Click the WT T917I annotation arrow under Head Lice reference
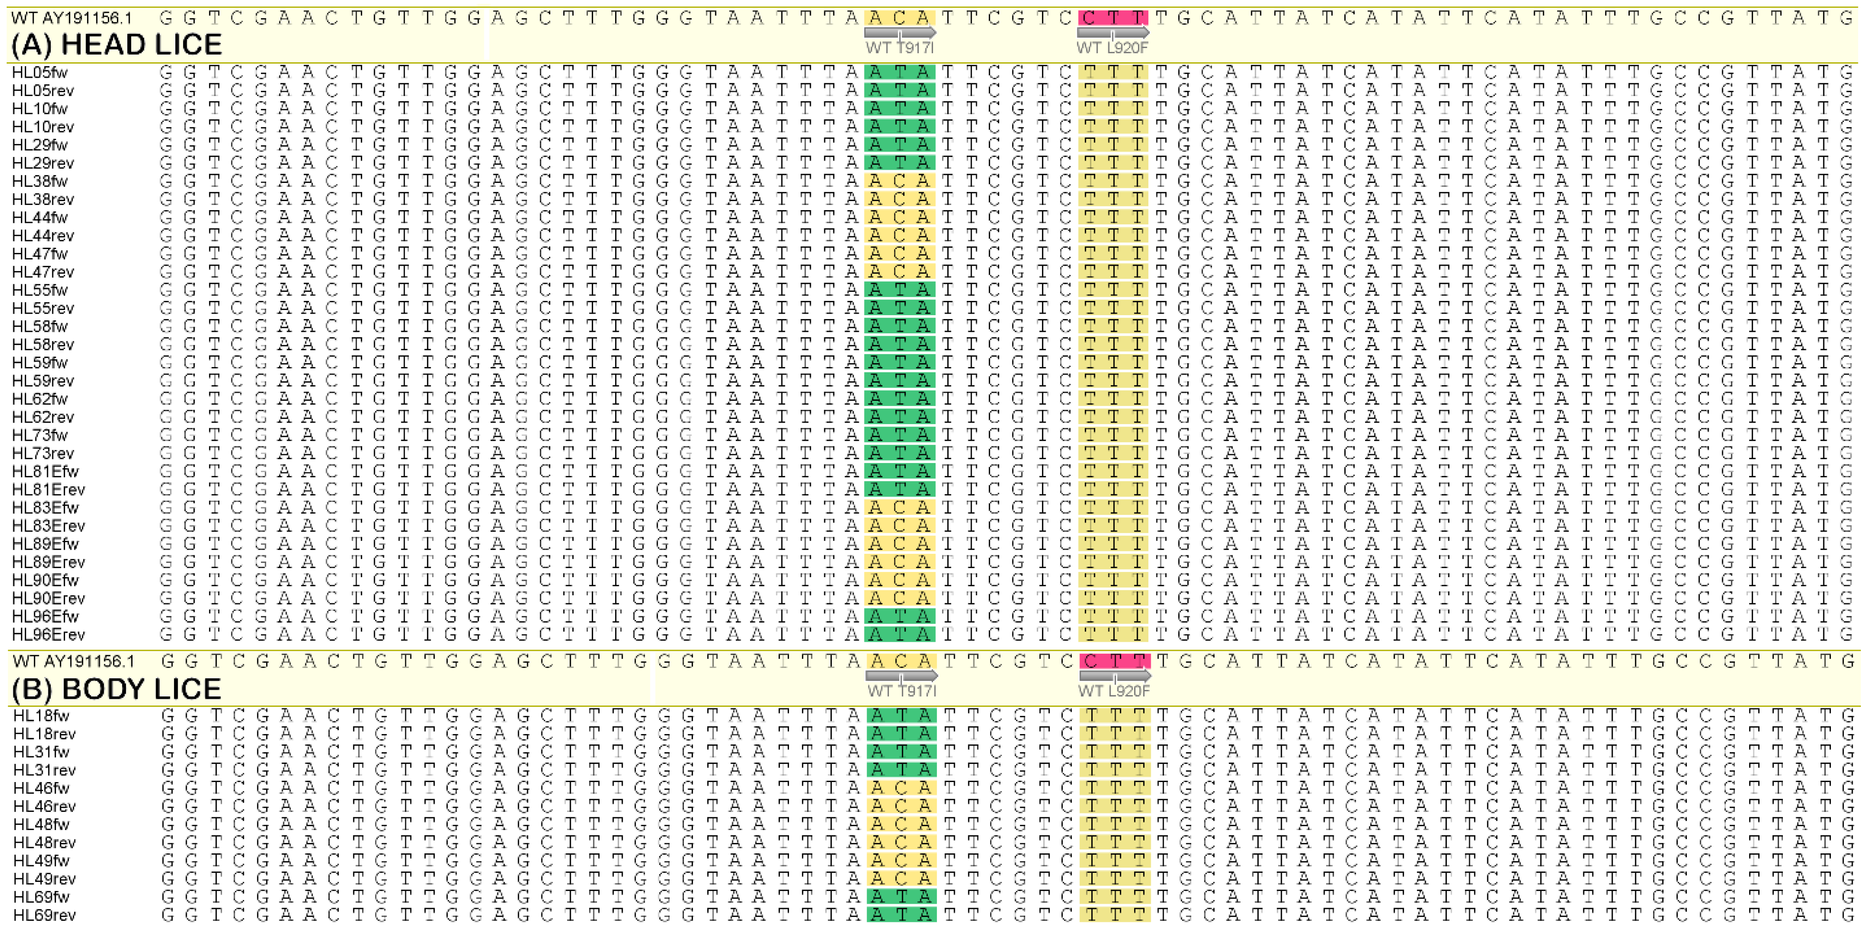 899,33
